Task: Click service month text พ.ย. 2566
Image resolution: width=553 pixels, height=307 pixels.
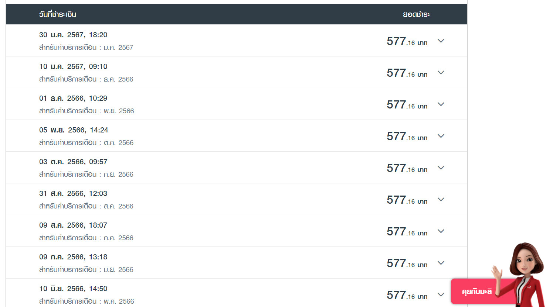Action: [x=119, y=111]
